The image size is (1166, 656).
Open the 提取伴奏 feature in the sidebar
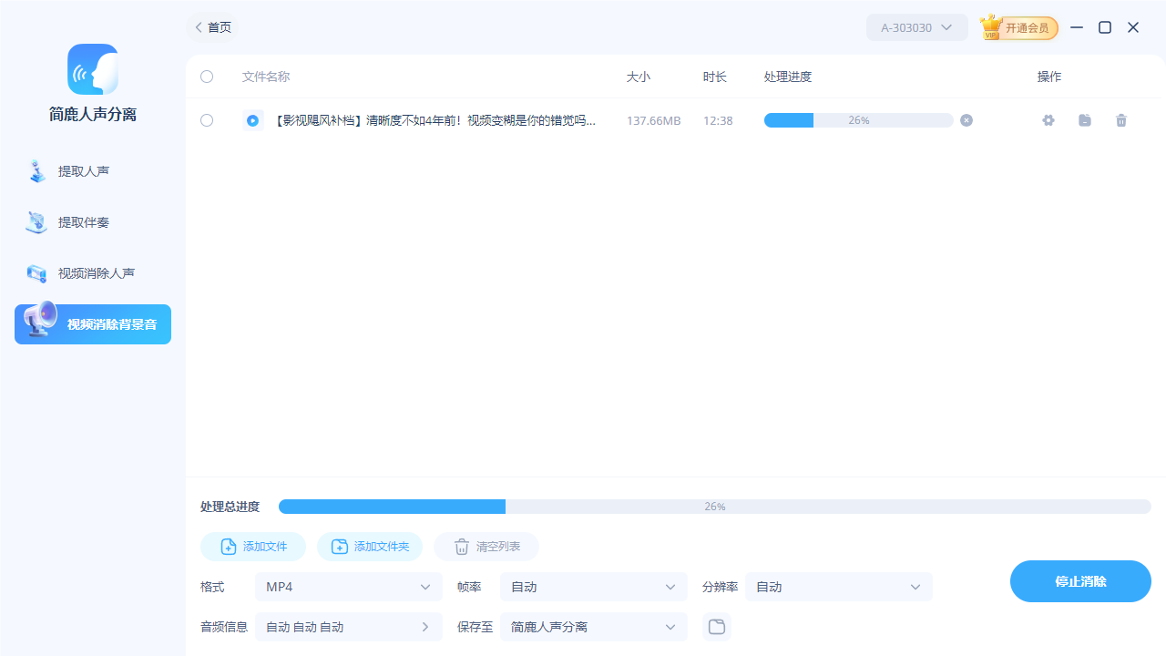pyautogui.click(x=92, y=222)
